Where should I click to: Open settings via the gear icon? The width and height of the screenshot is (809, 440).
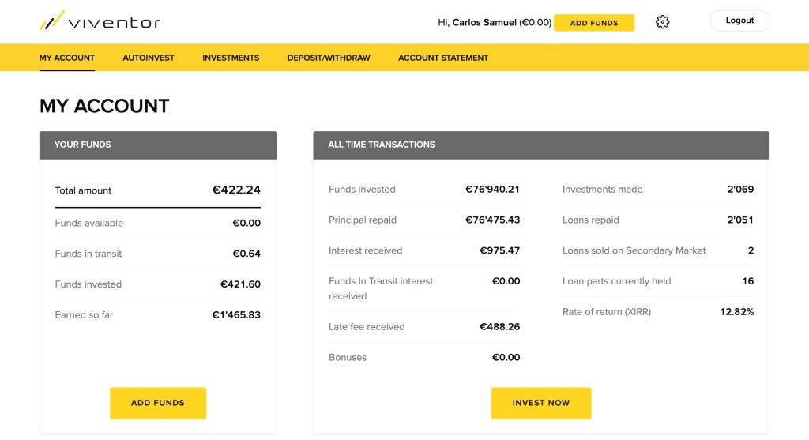663,22
